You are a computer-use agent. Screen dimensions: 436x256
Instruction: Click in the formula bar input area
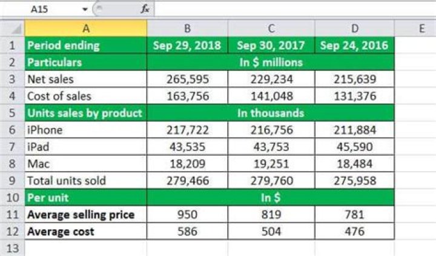[291, 9]
